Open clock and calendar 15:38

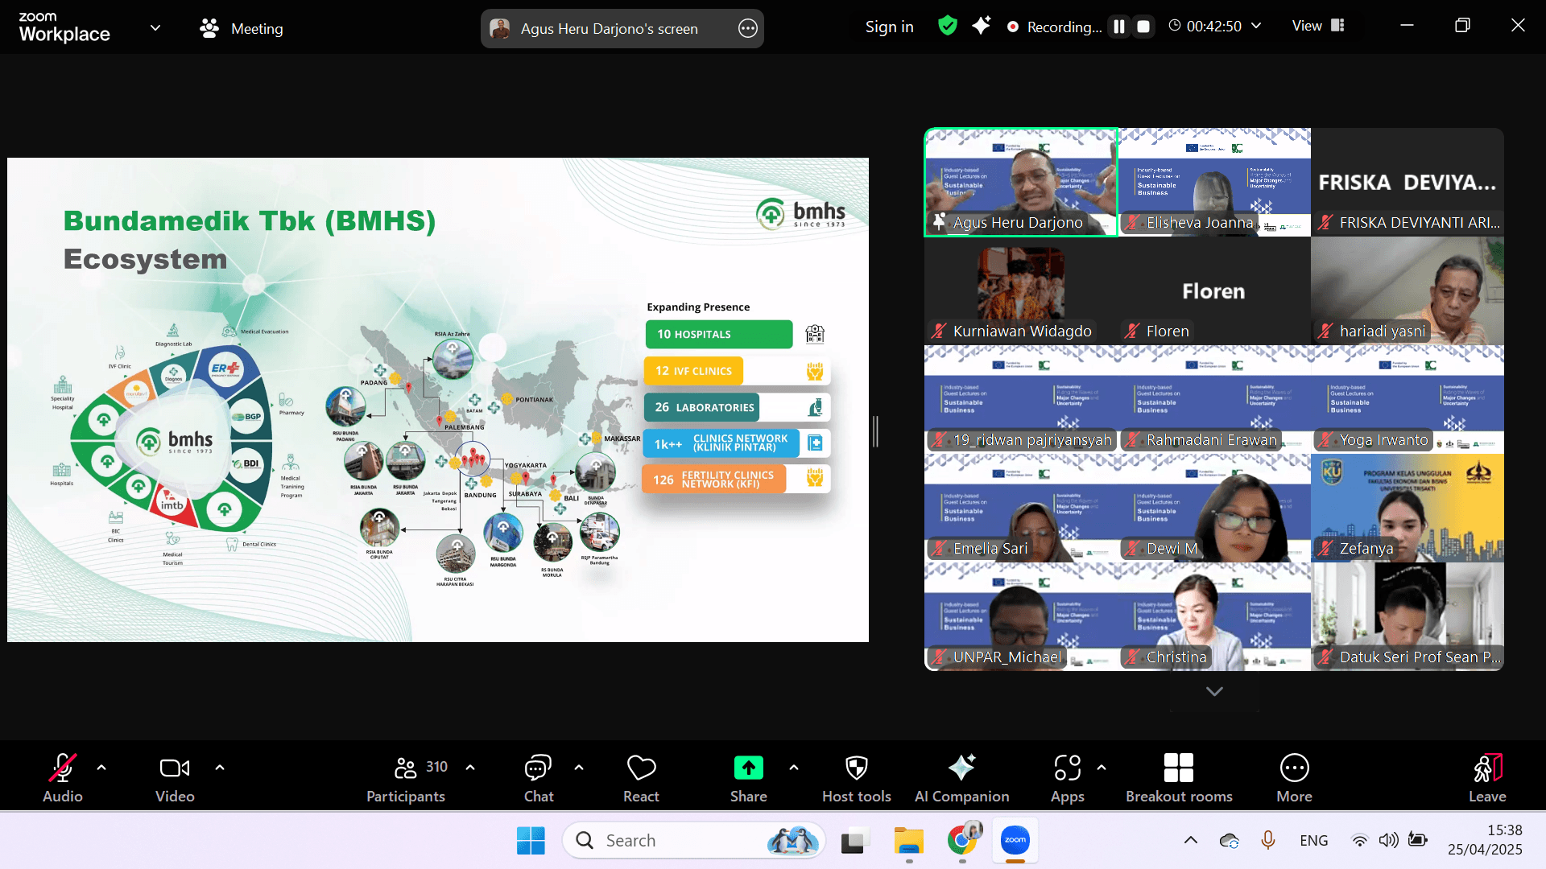[1485, 840]
